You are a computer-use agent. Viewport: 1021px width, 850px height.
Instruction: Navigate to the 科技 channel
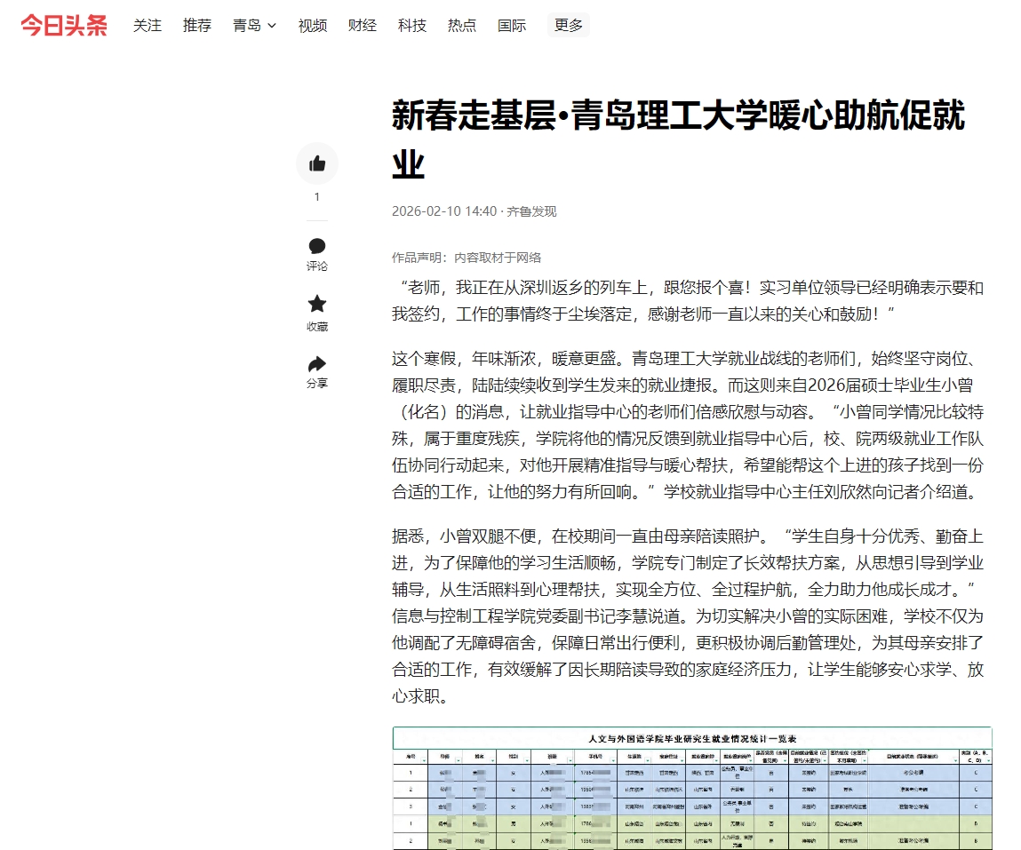(x=412, y=26)
